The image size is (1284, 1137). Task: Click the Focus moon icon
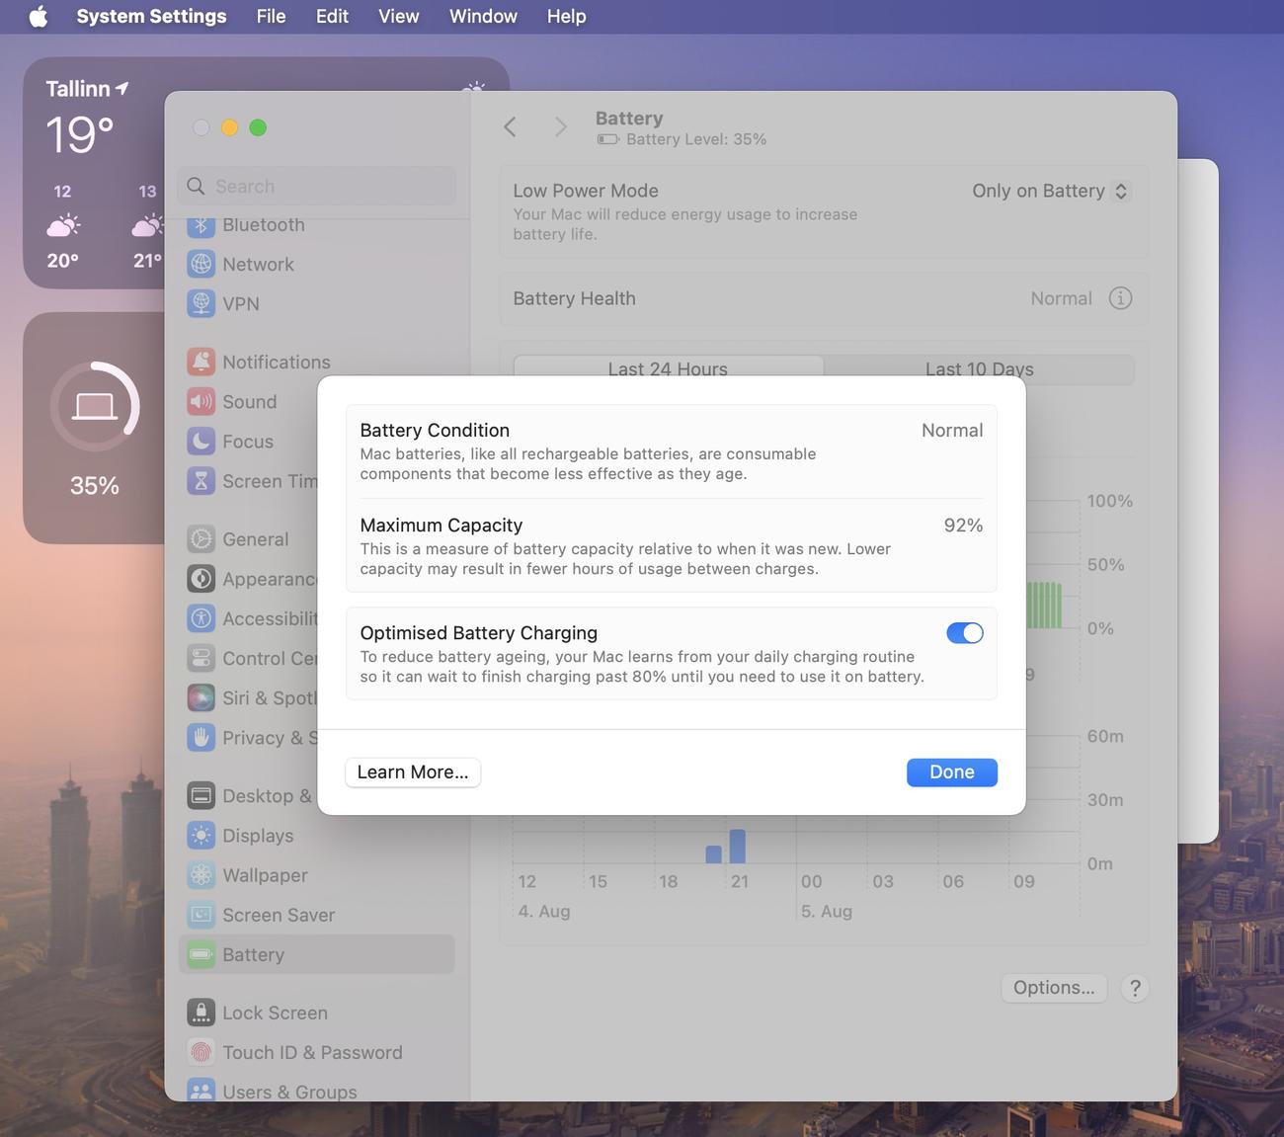coord(201,441)
